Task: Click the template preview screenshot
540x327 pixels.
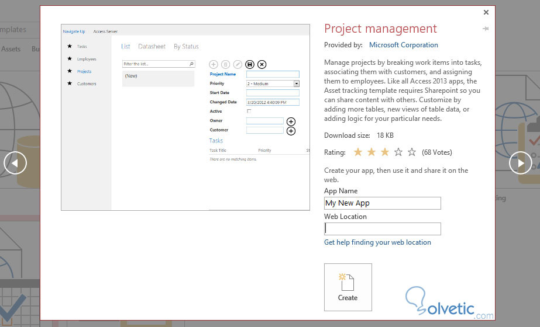Action: pyautogui.click(x=185, y=117)
